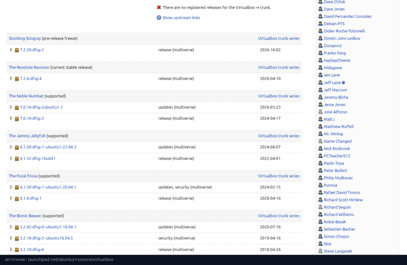Open The Resolute Raccoon series link
The height and width of the screenshot is (265, 407).
click(x=29, y=67)
